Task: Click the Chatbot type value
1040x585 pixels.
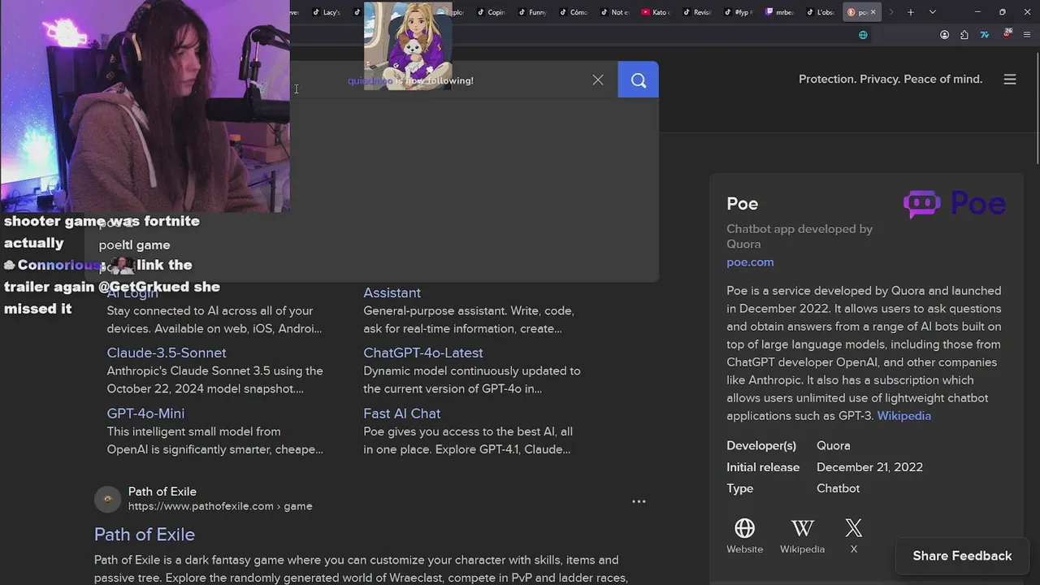Action: pyautogui.click(x=838, y=487)
